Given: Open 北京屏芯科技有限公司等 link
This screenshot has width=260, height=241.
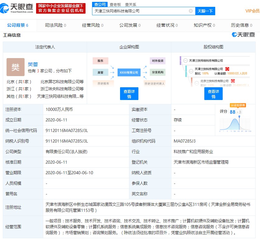Looking at the screenshot, I should tap(62, 82).
